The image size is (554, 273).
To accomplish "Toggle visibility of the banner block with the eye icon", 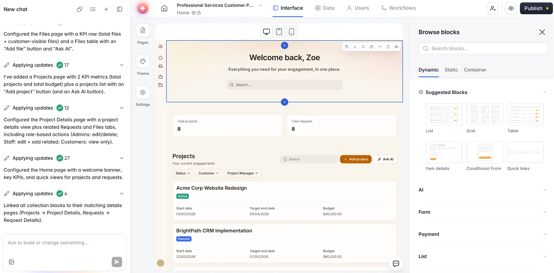I will pyautogui.click(x=397, y=47).
